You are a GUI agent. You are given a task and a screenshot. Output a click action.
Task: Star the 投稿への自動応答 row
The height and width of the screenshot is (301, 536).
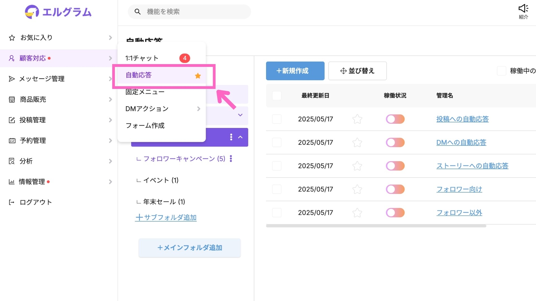(x=357, y=119)
